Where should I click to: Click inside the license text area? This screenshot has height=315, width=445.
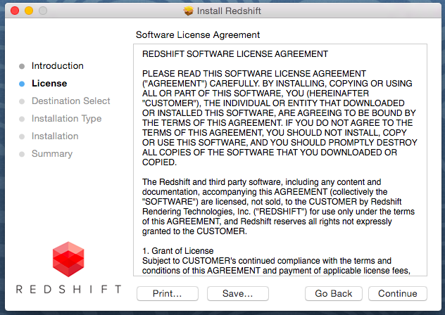pos(280,160)
